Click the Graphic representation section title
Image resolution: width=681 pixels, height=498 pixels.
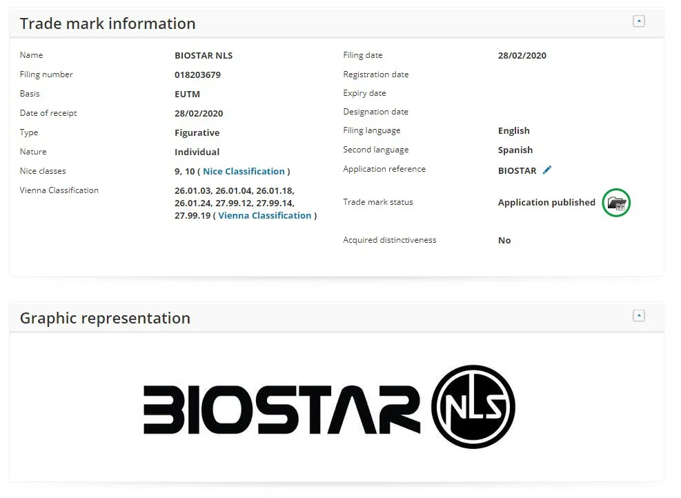(105, 318)
